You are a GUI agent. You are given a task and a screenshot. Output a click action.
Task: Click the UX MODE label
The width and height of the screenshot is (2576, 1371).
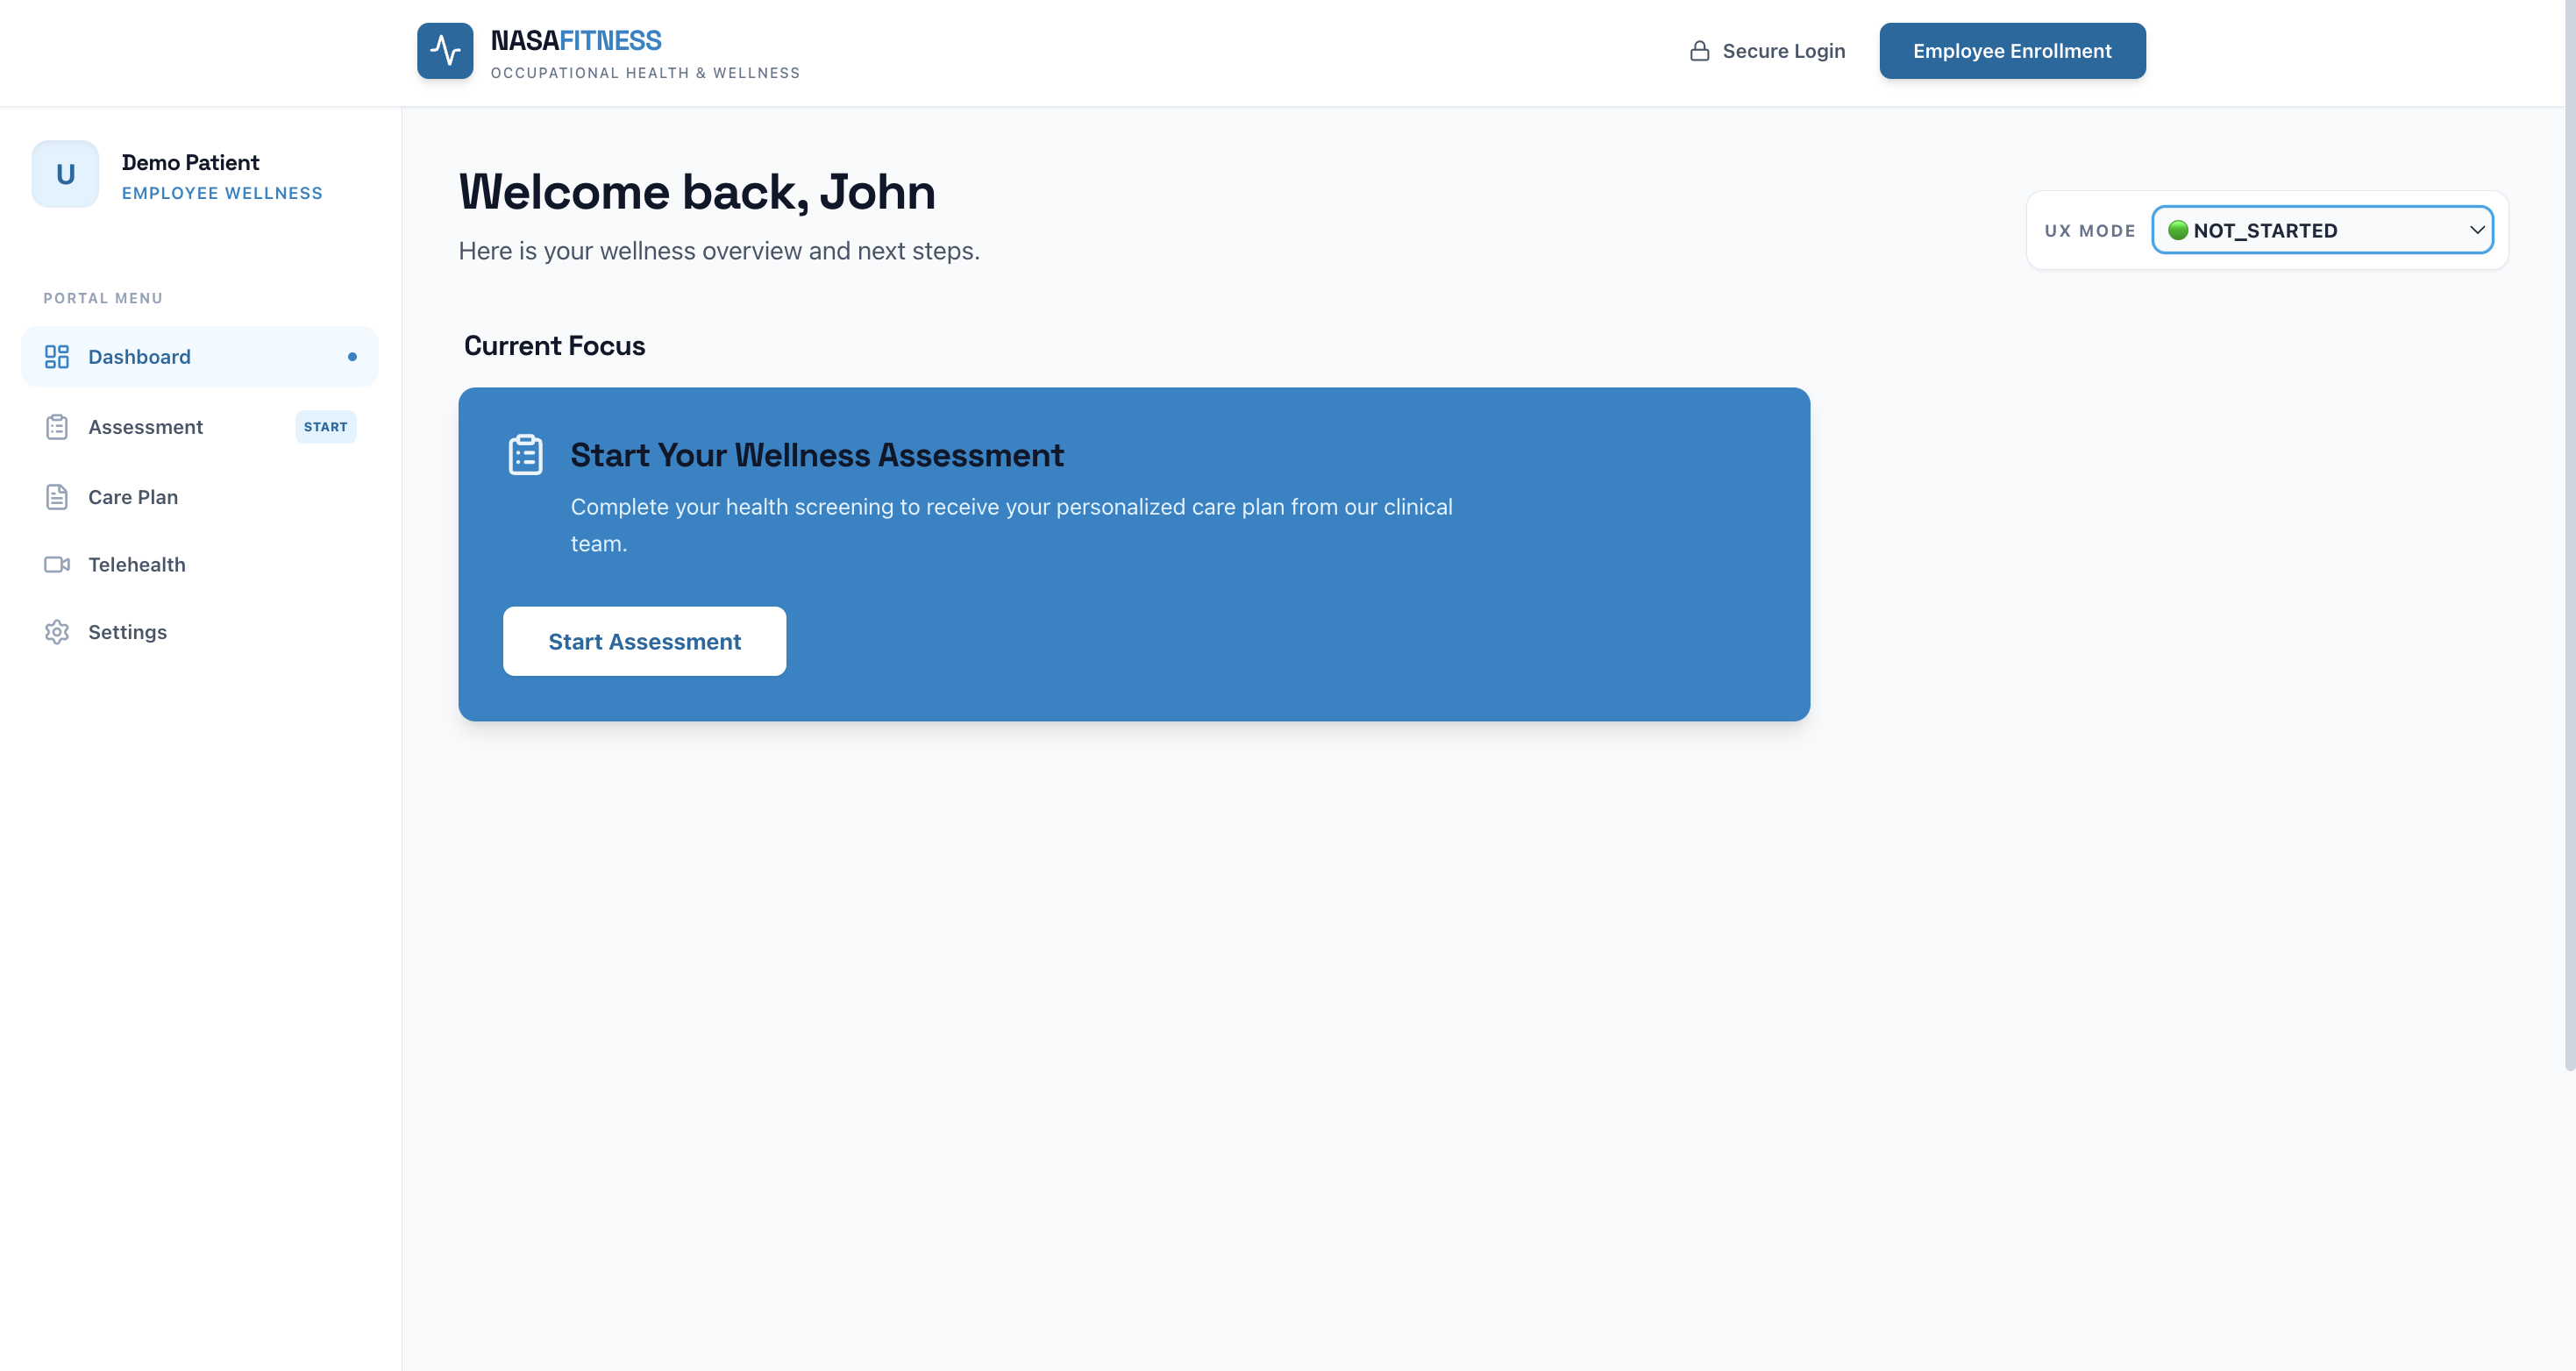[2090, 231]
